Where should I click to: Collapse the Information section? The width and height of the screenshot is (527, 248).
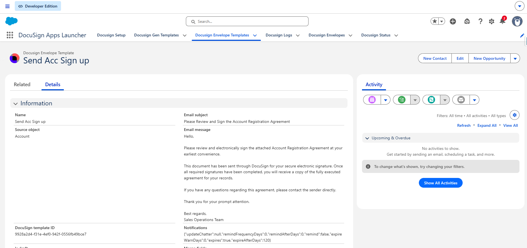[16, 103]
